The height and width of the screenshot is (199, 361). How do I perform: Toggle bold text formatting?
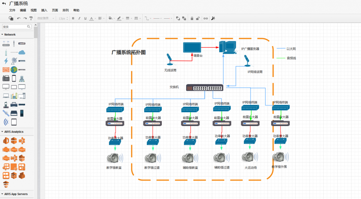coord(73,18)
